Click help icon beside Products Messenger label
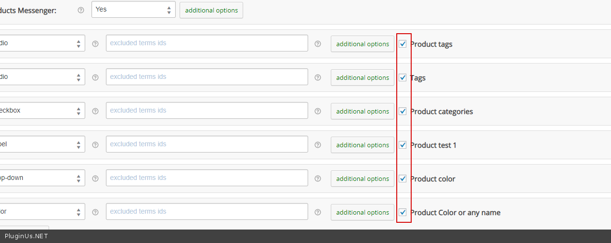The width and height of the screenshot is (611, 243). (x=81, y=10)
